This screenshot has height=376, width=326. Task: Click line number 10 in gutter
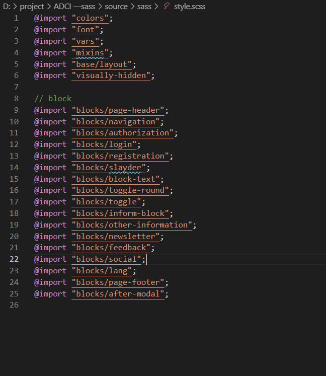tap(14, 122)
